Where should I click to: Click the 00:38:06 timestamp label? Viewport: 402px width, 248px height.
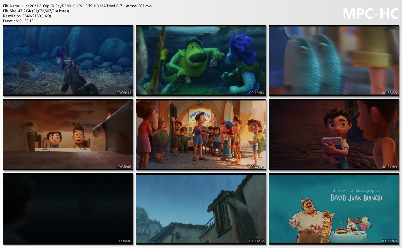tap(124, 167)
